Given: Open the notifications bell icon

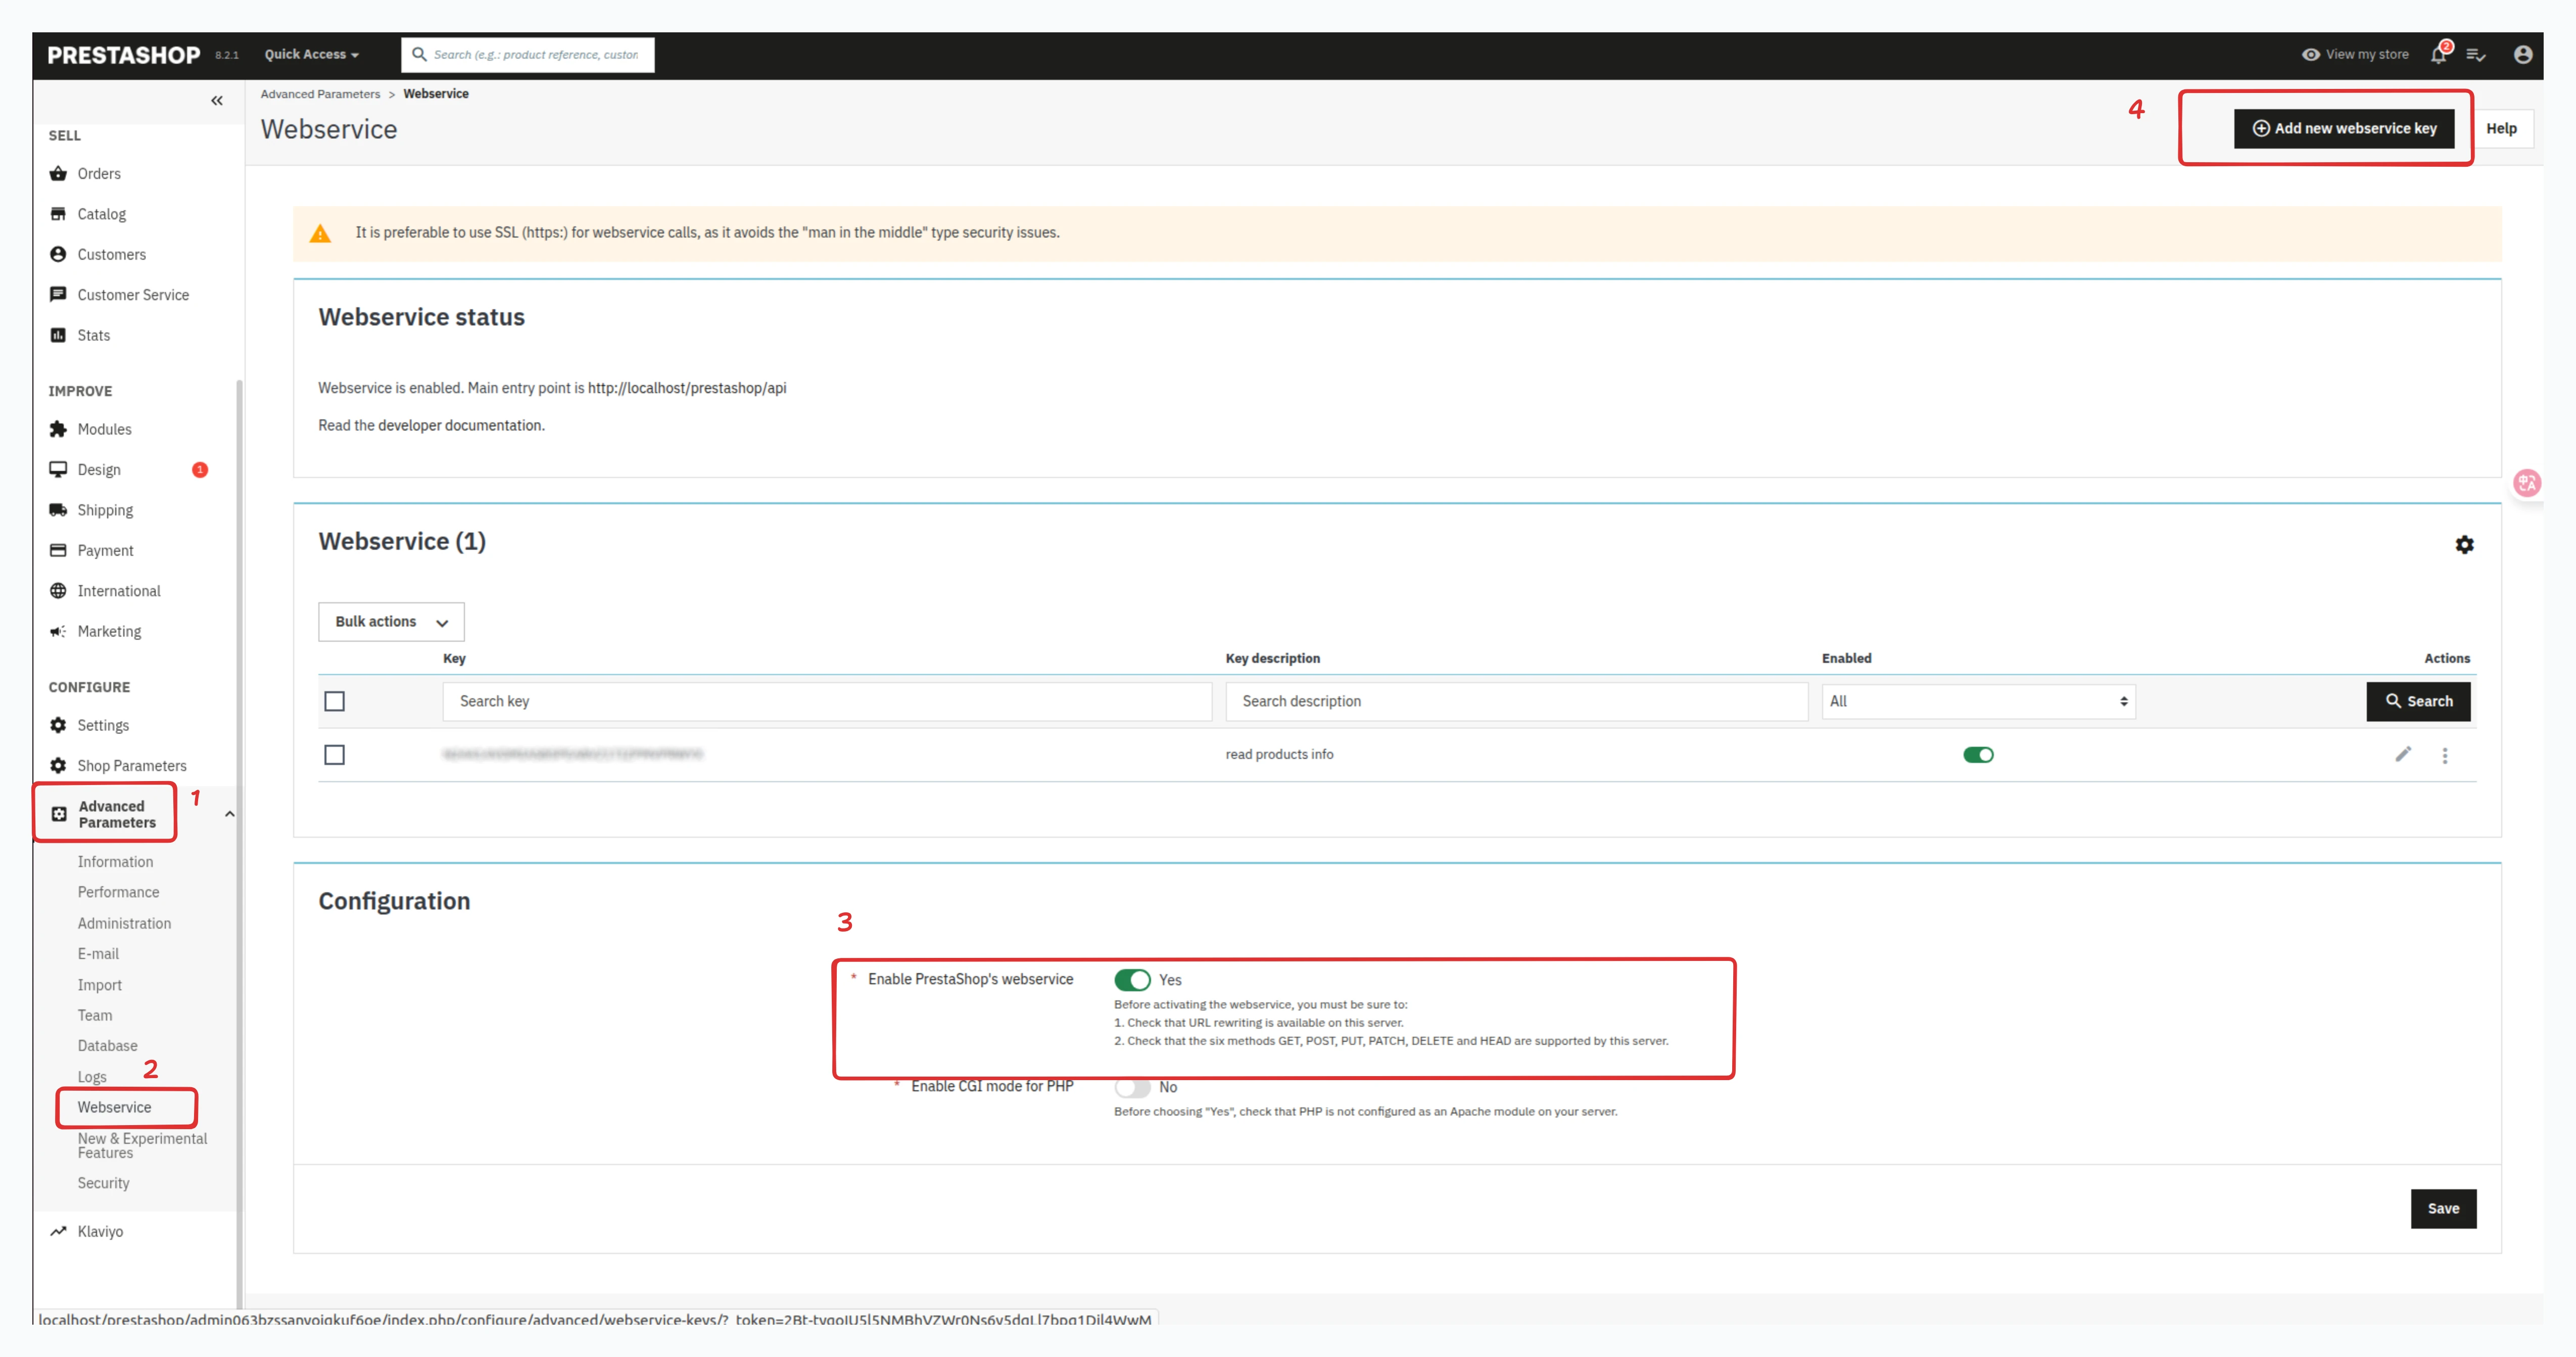Looking at the screenshot, I should [x=2438, y=55].
